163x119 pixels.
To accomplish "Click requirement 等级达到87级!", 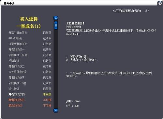I will (77, 57).
